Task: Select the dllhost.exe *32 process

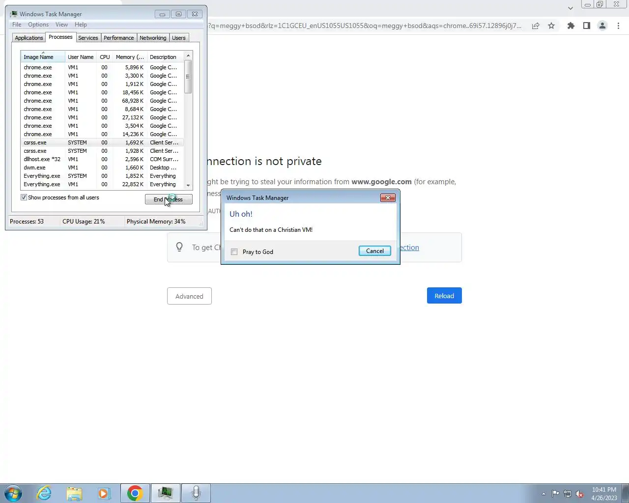Action: pos(102,159)
